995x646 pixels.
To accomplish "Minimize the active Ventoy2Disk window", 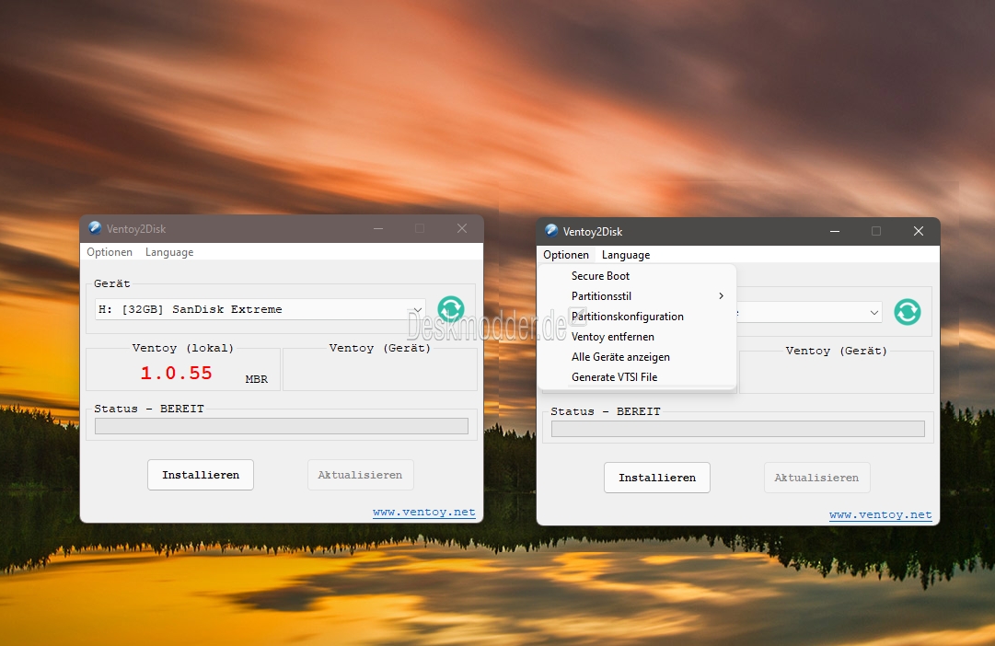I will 835,231.
